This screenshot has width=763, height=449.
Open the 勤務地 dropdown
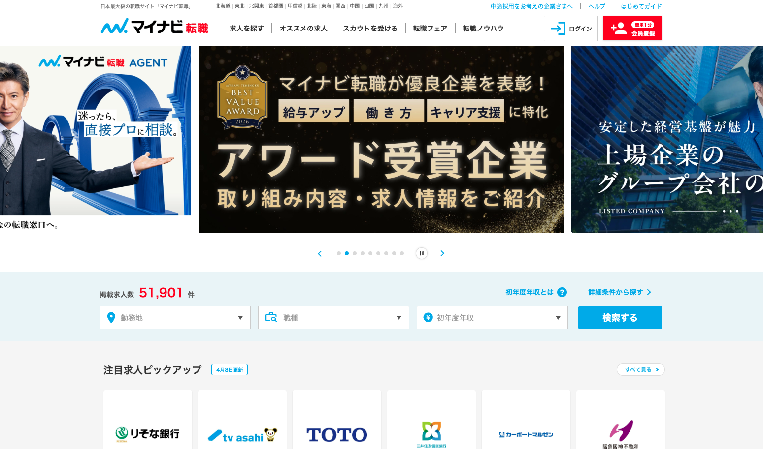(175, 318)
